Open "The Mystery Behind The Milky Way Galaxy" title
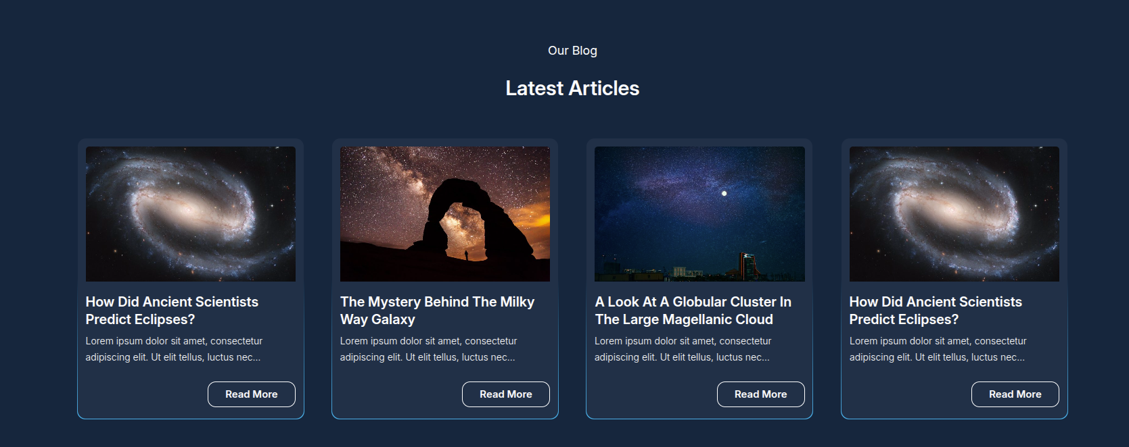Image resolution: width=1129 pixels, height=447 pixels. (437, 311)
